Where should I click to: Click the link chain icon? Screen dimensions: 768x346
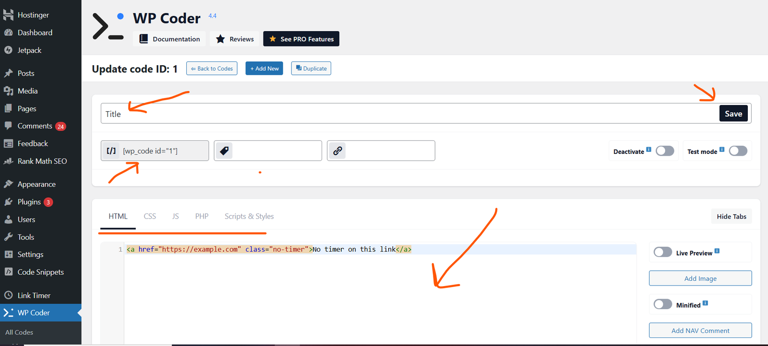click(x=337, y=151)
